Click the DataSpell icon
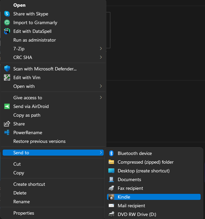Viewport: 205px width, 219px height. [7, 31]
